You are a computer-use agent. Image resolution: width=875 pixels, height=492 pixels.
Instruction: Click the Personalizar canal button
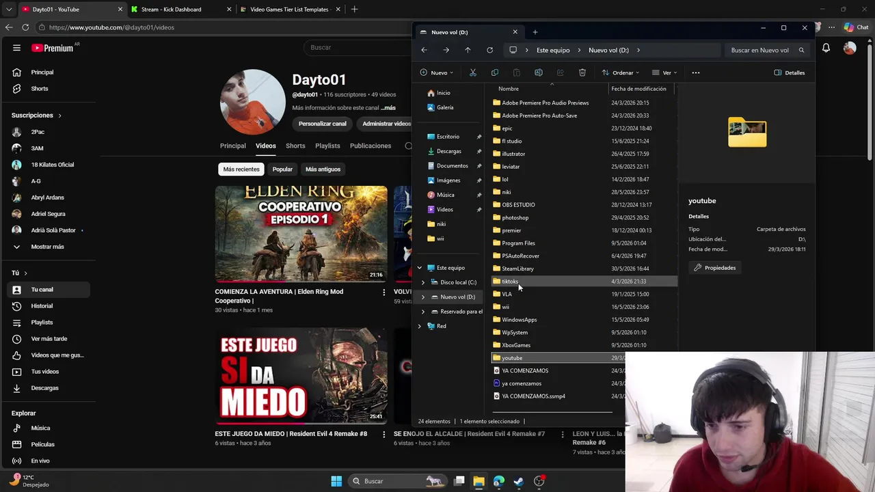(x=323, y=124)
